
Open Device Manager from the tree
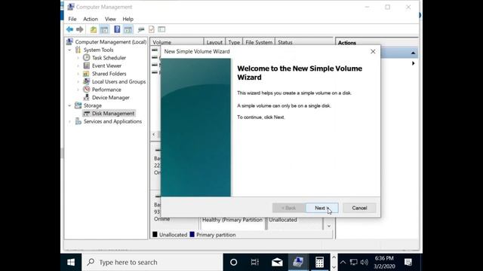click(111, 98)
